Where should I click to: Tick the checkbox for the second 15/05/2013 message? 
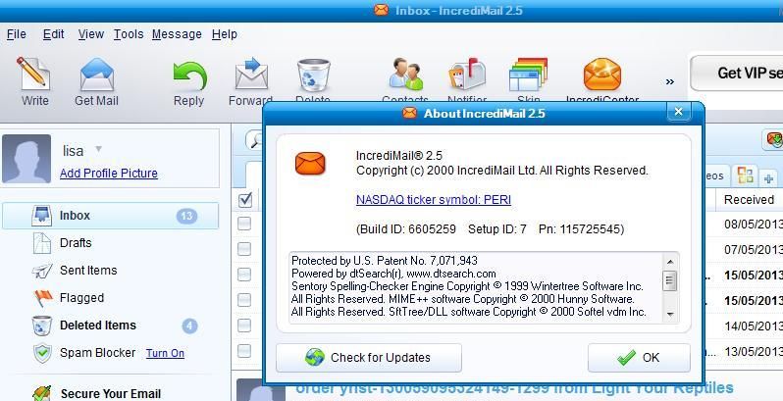coord(244,300)
